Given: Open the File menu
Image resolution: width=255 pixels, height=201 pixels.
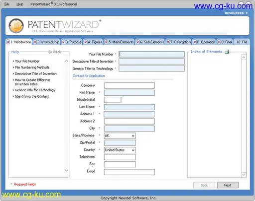Looking at the screenshot, I should click(x=7, y=4).
